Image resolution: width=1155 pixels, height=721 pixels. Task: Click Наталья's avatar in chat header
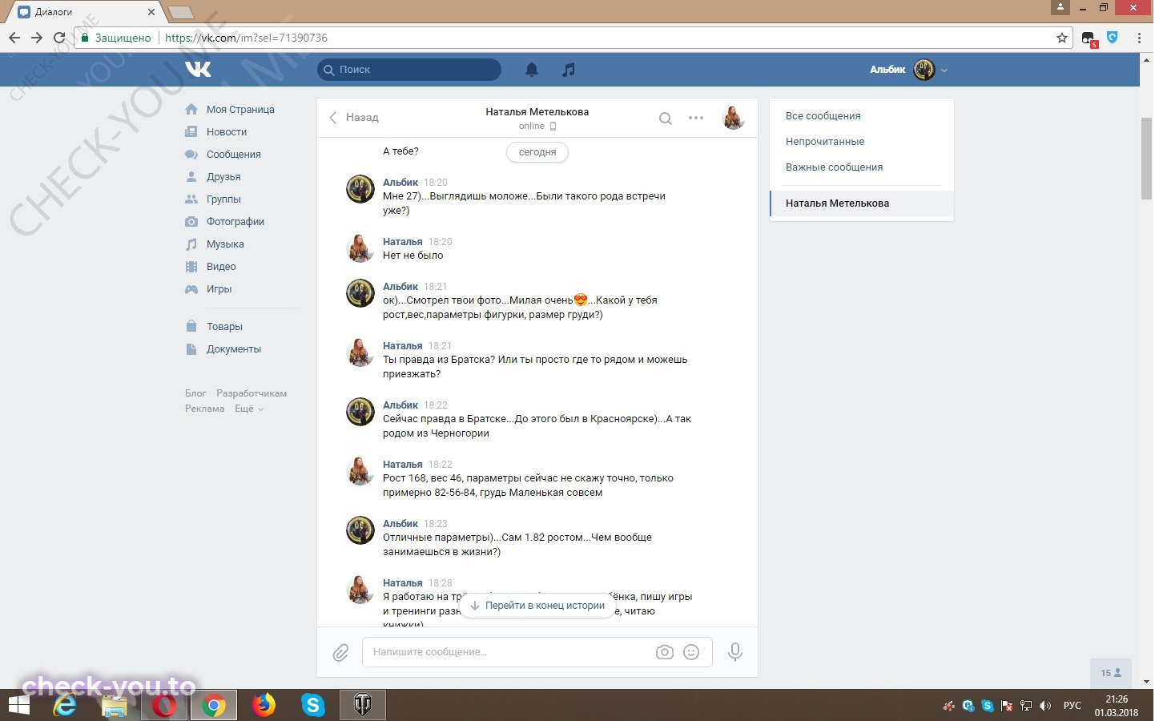pyautogui.click(x=734, y=118)
